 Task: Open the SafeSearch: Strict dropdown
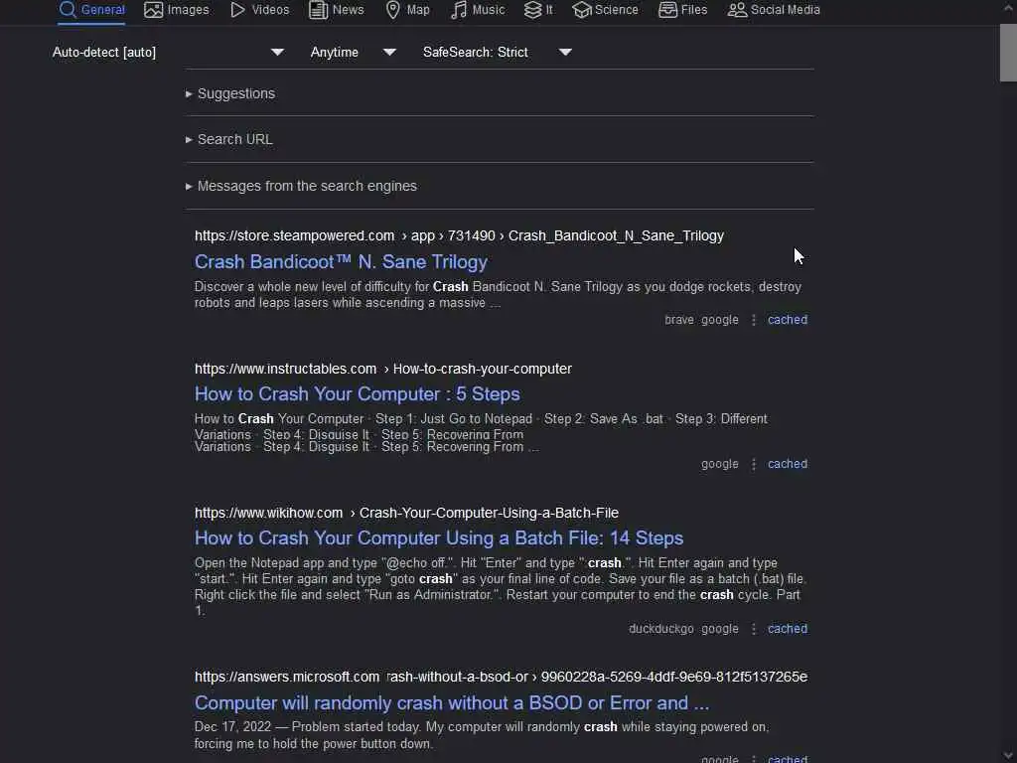497,52
